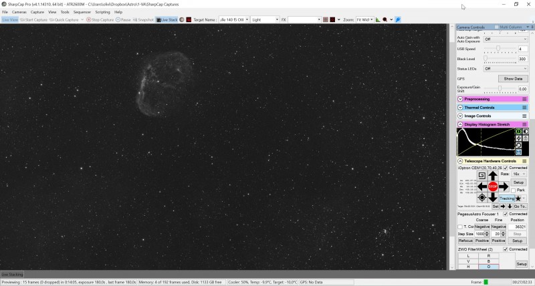The height and width of the screenshot is (286, 535).
Task: Click blue pin icon at toolbar end
Action: (398, 20)
